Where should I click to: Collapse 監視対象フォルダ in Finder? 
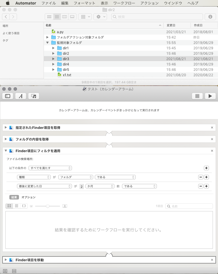pos(47,43)
